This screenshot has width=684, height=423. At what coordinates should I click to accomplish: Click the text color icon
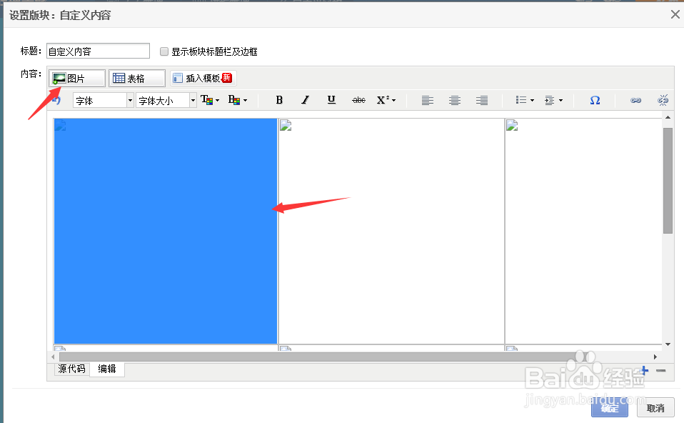pyautogui.click(x=206, y=100)
